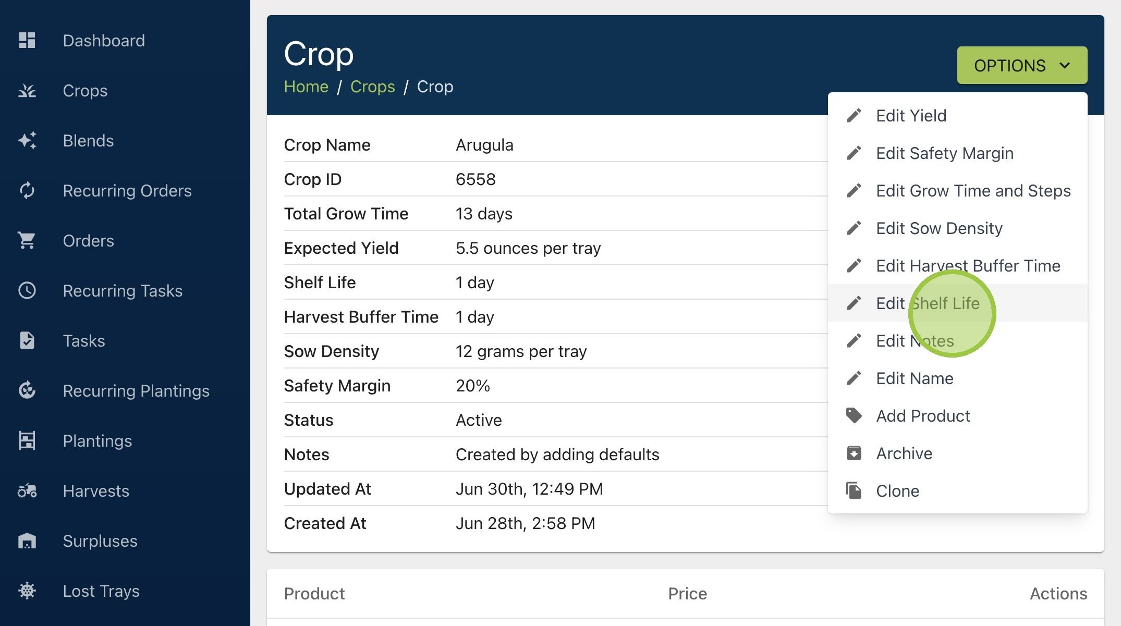Click the Harvests tractor icon
Screen dimensions: 1121x626
27,491
